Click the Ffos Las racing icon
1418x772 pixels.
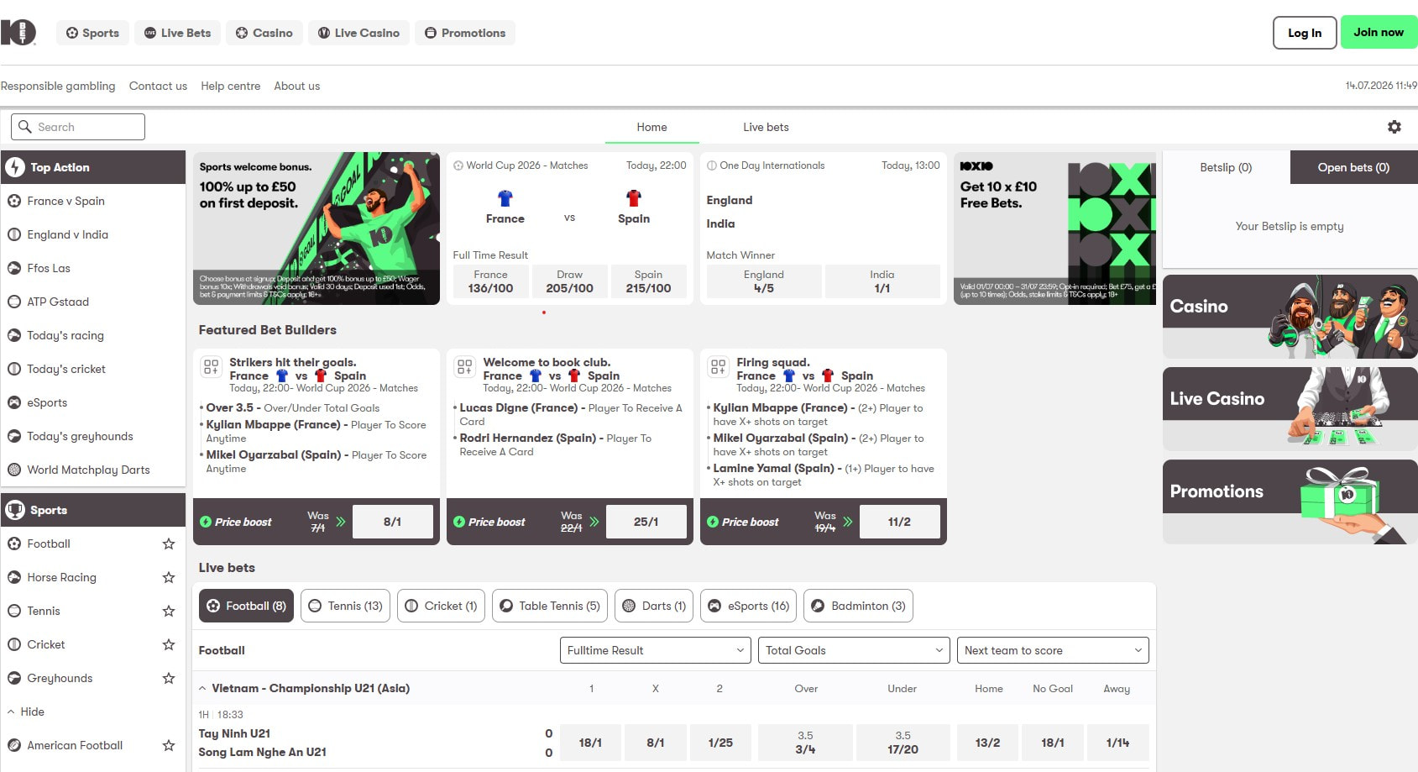pos(14,268)
